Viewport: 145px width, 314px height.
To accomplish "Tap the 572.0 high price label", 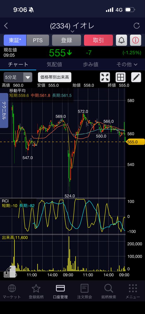I will [83, 111].
